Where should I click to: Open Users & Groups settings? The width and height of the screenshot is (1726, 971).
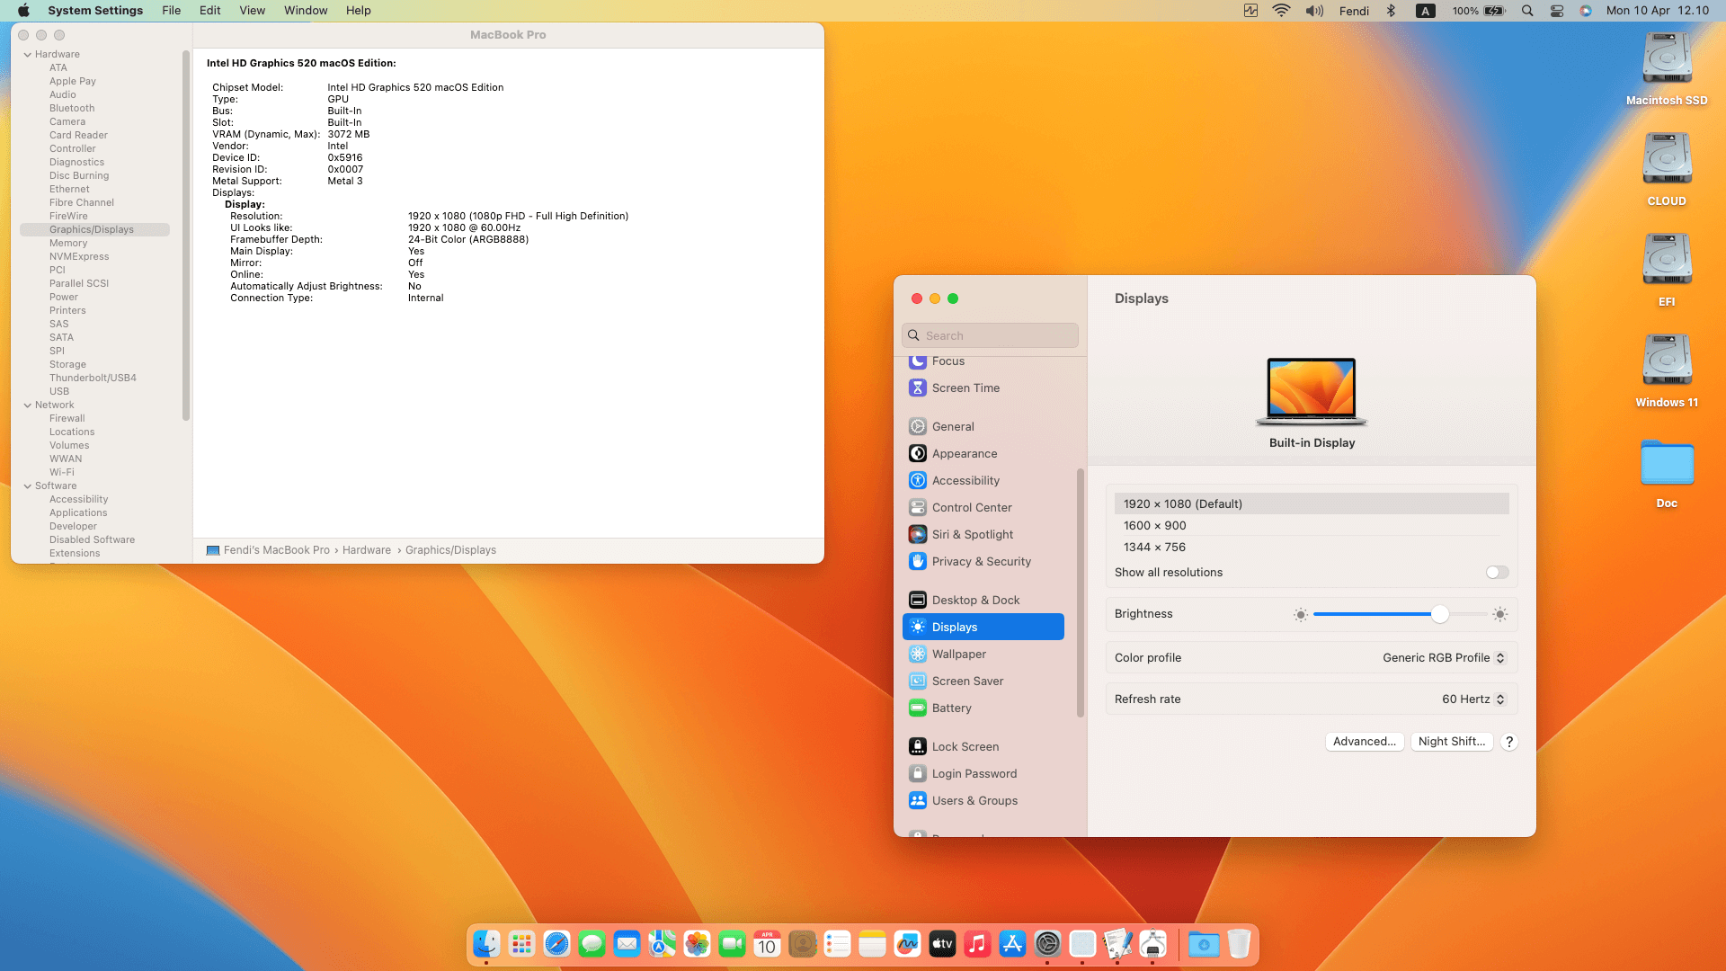click(983, 801)
